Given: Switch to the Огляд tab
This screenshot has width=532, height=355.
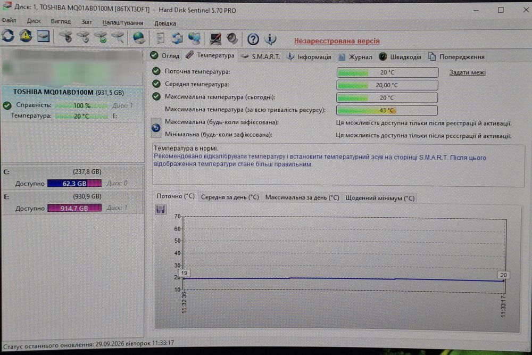Looking at the screenshot, I should (165, 55).
